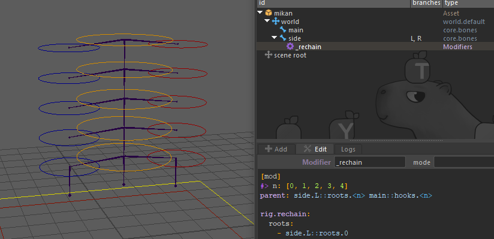494x239 pixels.
Task: Select the scene root row
Action: [375, 55]
